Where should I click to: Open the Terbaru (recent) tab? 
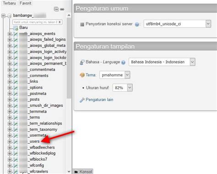[9, 3]
